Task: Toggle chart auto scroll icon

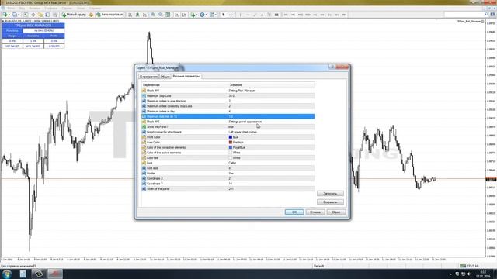Action: [176, 15]
